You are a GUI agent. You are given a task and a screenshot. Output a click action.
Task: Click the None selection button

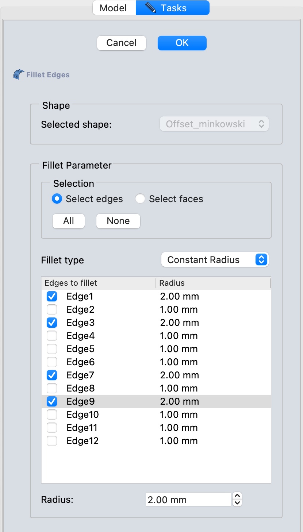(x=118, y=221)
